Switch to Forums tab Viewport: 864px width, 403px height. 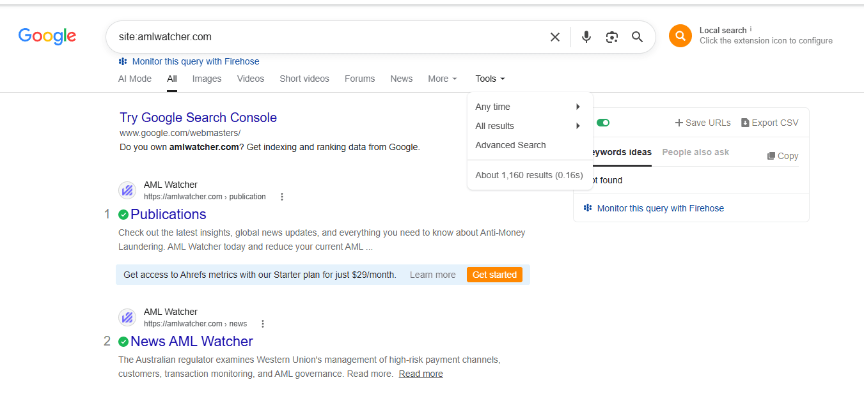click(359, 79)
